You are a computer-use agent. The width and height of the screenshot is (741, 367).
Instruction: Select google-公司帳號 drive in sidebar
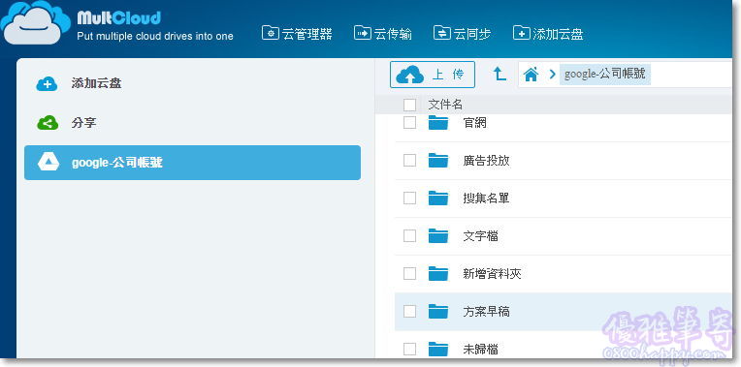pos(192,163)
